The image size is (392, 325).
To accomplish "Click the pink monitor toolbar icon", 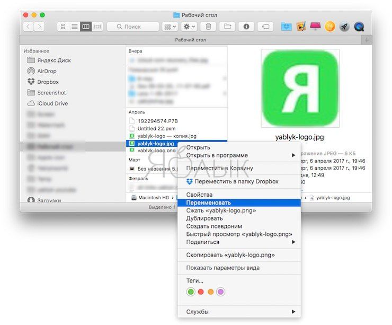I will [316, 26].
